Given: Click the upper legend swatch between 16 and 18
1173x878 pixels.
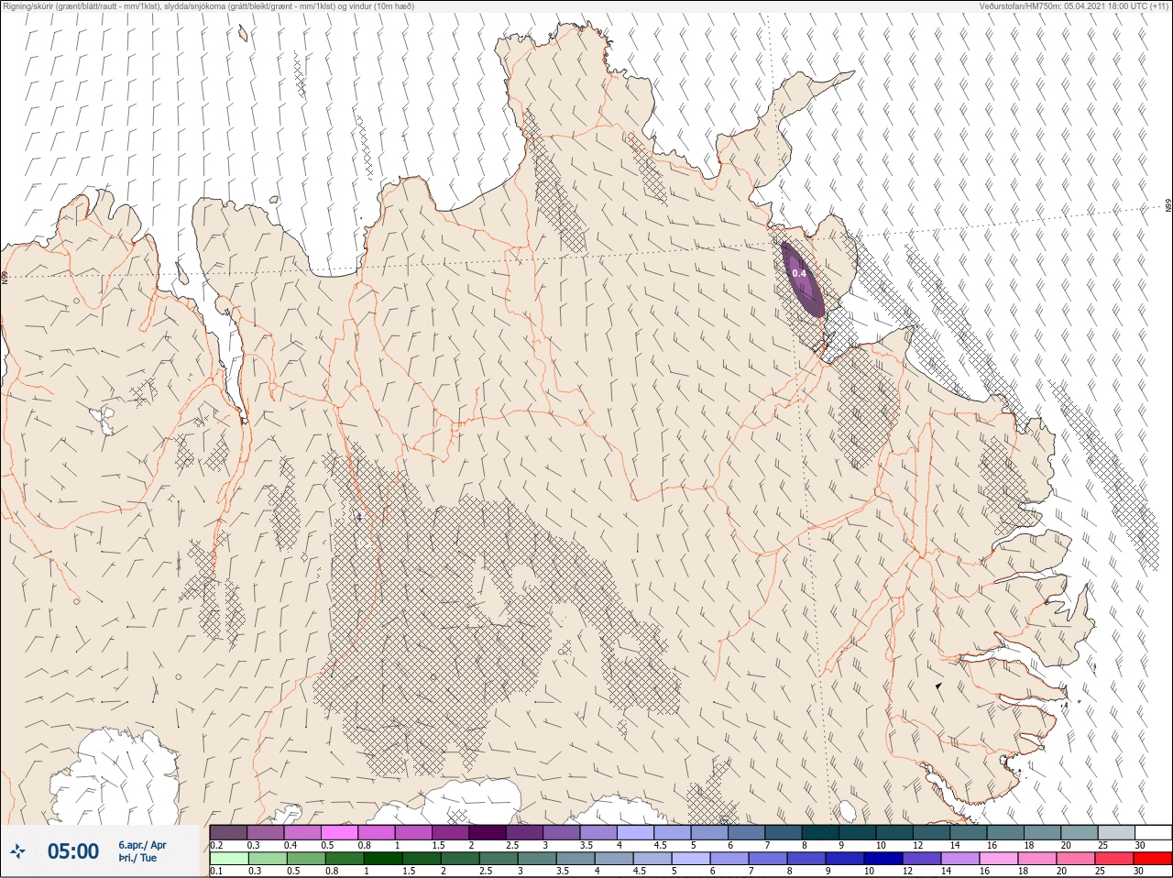Looking at the screenshot, I should 1005,832.
